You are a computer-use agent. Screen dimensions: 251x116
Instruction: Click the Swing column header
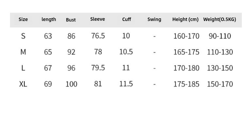(x=154, y=19)
